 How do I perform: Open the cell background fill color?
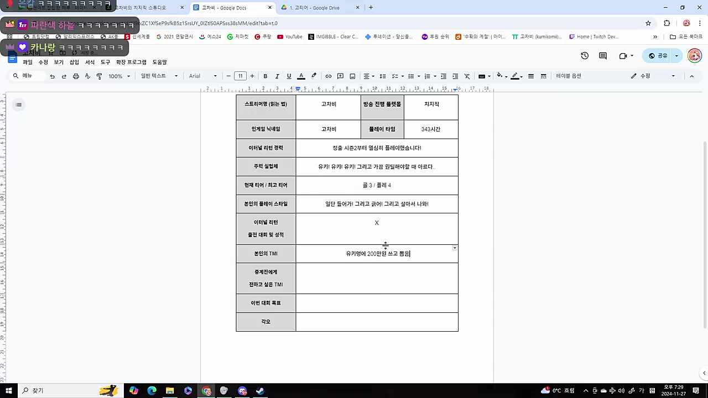(x=501, y=76)
